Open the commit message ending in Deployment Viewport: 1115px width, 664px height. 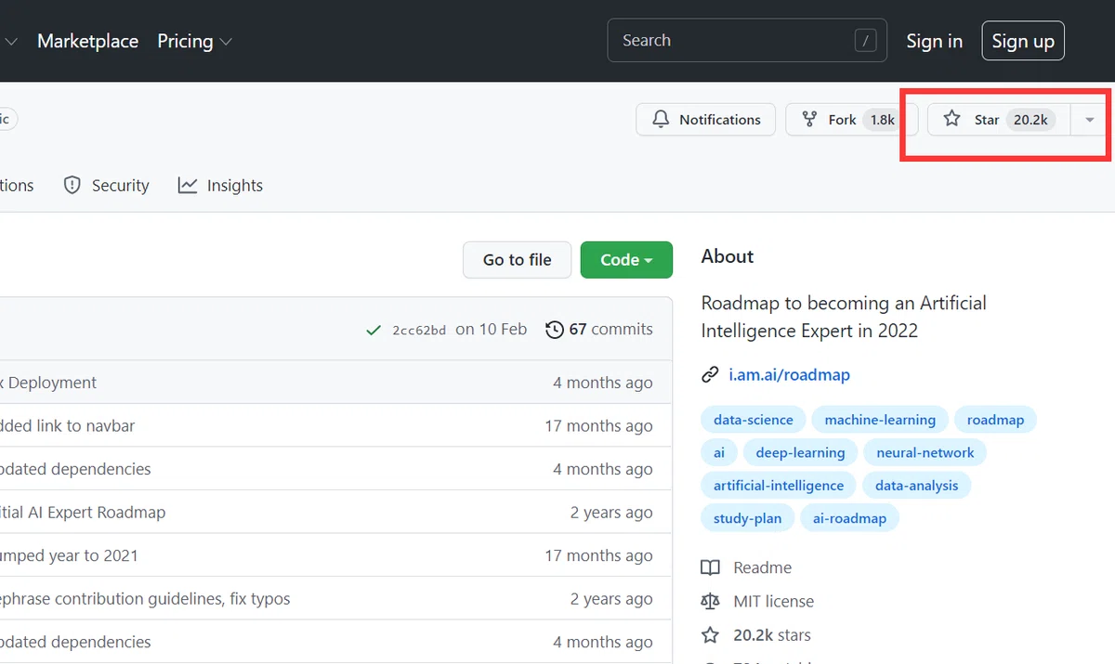[x=48, y=383]
